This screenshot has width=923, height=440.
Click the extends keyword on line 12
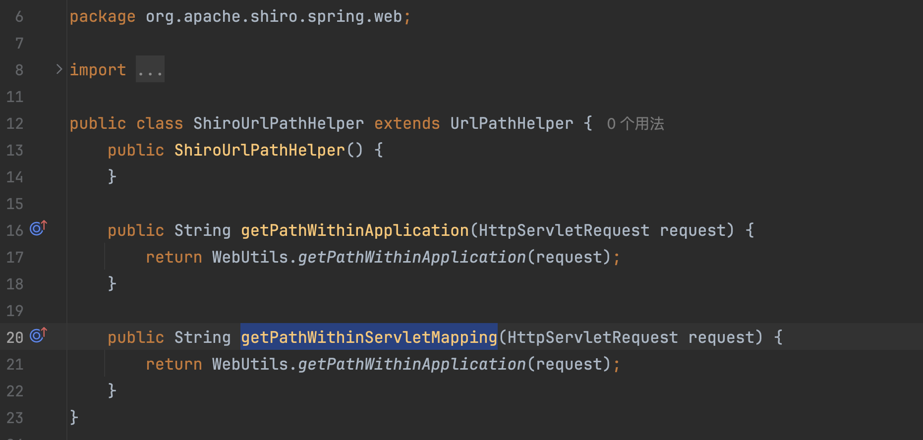pos(406,123)
